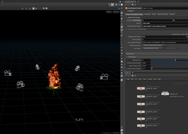The width and height of the screenshot is (188, 134).
Task: Click the Labs Flipbook Textures node type icon
Action: pyautogui.click(x=126, y=8)
